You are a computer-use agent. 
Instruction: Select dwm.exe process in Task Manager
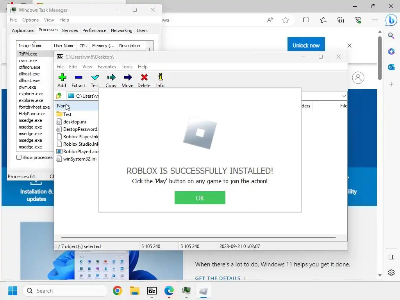[27, 87]
